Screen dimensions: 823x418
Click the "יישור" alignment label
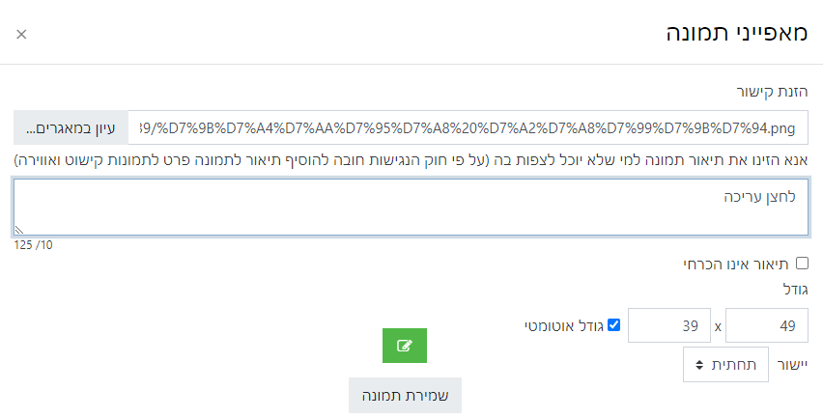click(792, 366)
